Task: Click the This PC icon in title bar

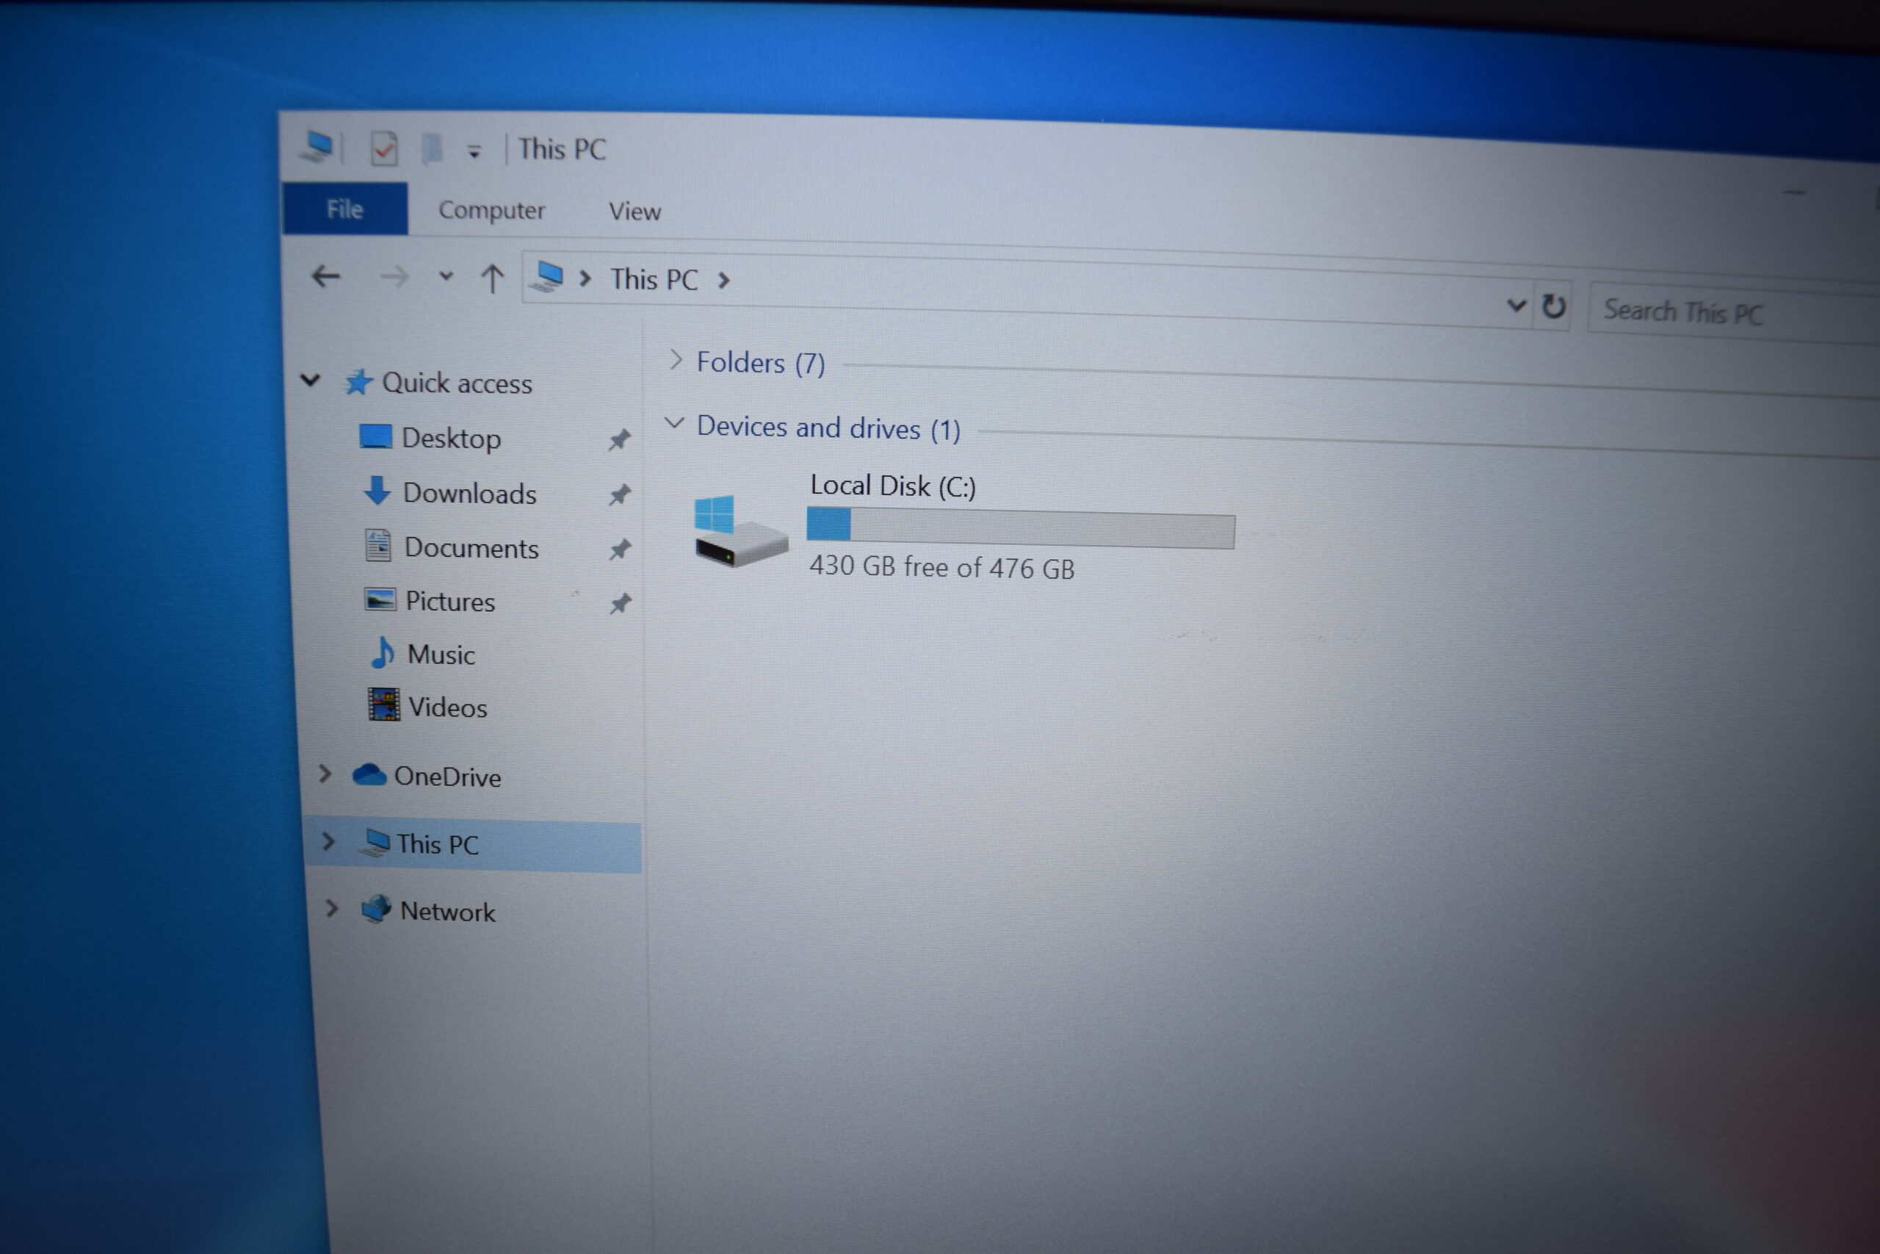Action: [x=317, y=146]
